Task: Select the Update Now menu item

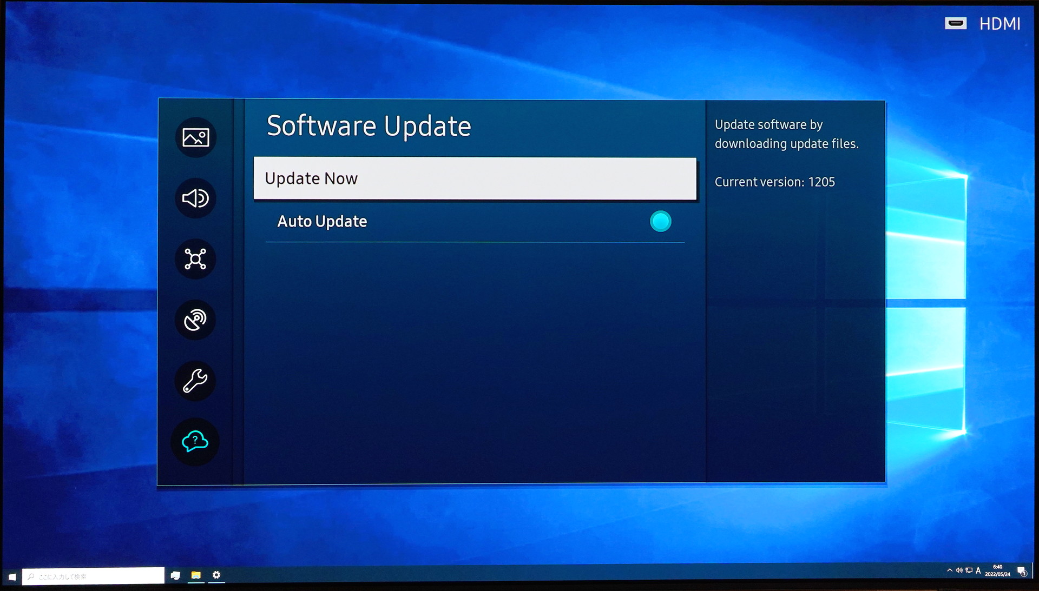Action: pos(475,178)
